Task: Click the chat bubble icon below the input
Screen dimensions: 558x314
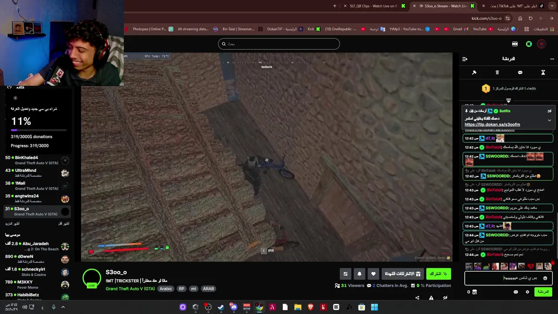Action: 516,292
